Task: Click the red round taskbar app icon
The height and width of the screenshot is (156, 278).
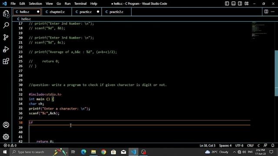Action: (x=143, y=152)
